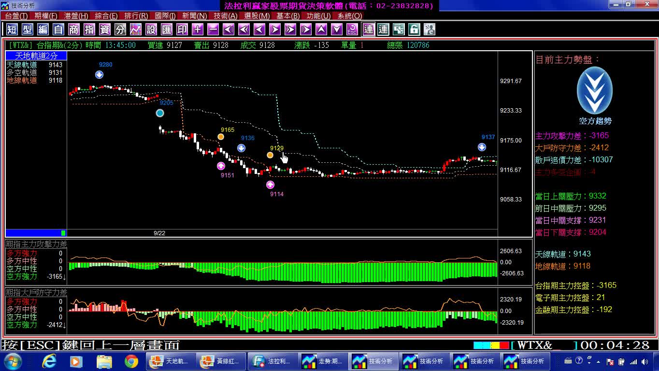Click the chart line toolbar icon
This screenshot has height=371, width=659.
(x=136, y=29)
